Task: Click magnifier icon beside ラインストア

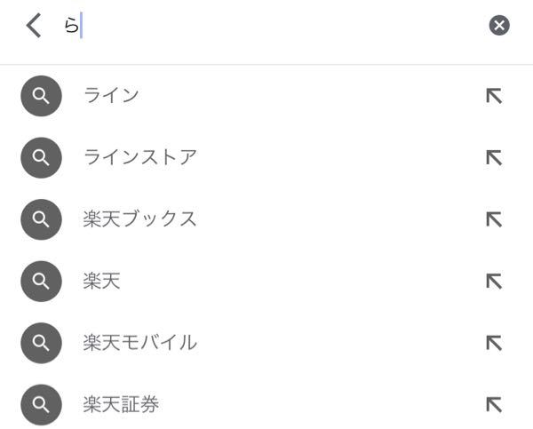Action: (41, 157)
